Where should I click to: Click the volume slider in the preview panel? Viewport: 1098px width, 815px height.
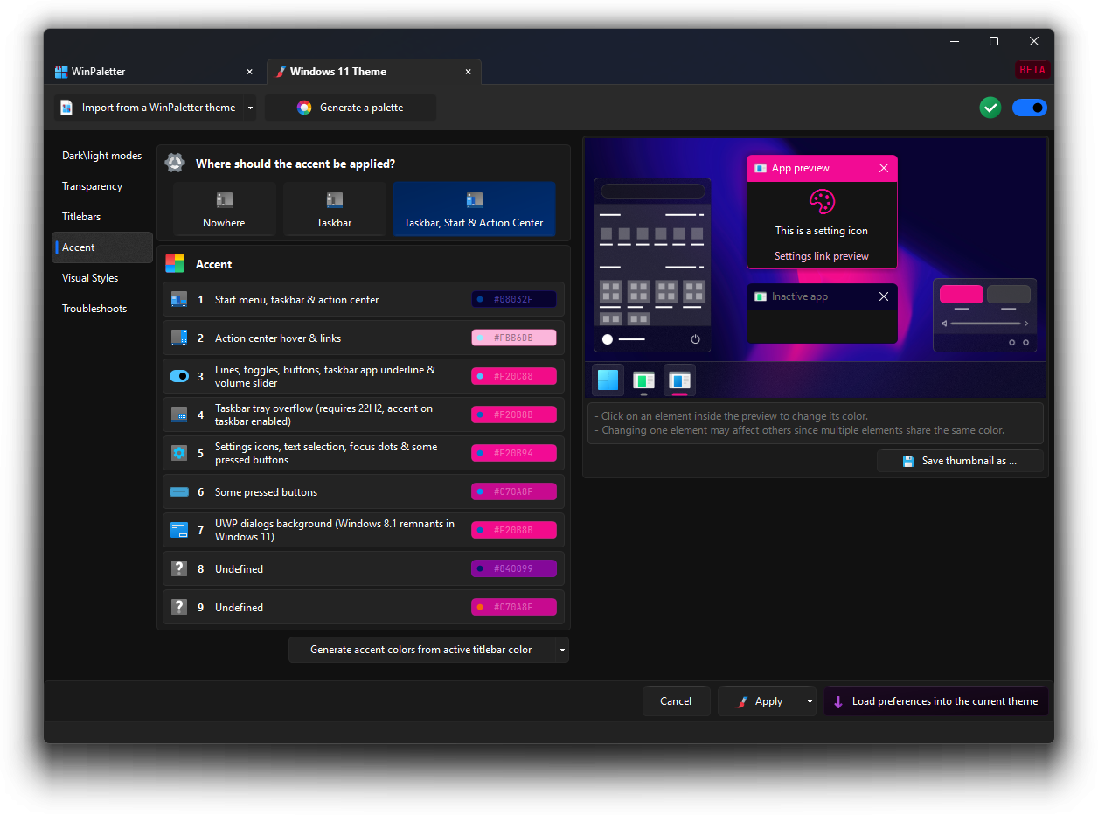[x=985, y=324]
